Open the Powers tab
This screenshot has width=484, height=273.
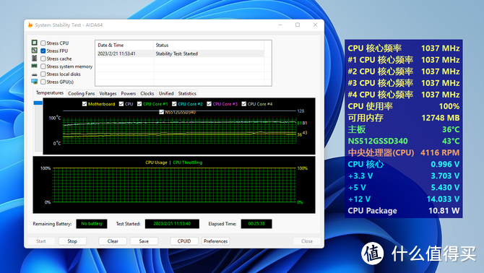[129, 93]
